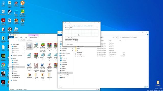Select the SpeedUpBunkerResearch file in Downloads
163x91 pixels.
coord(49,57)
